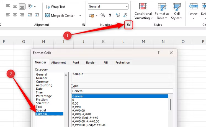Open Conditional Formatting menu
Image resolution: width=206 pixels, height=127 pixels.
coord(143,12)
